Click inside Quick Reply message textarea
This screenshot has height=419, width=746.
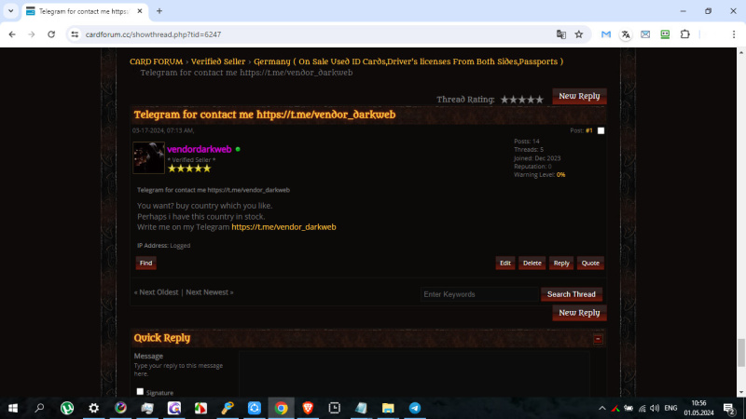[414, 374]
